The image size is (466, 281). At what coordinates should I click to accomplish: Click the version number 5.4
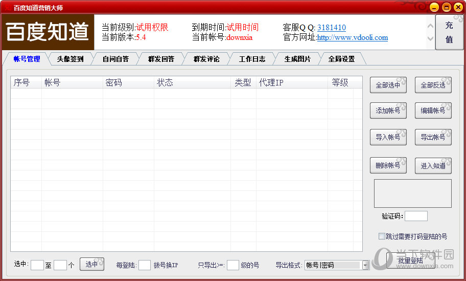141,37
